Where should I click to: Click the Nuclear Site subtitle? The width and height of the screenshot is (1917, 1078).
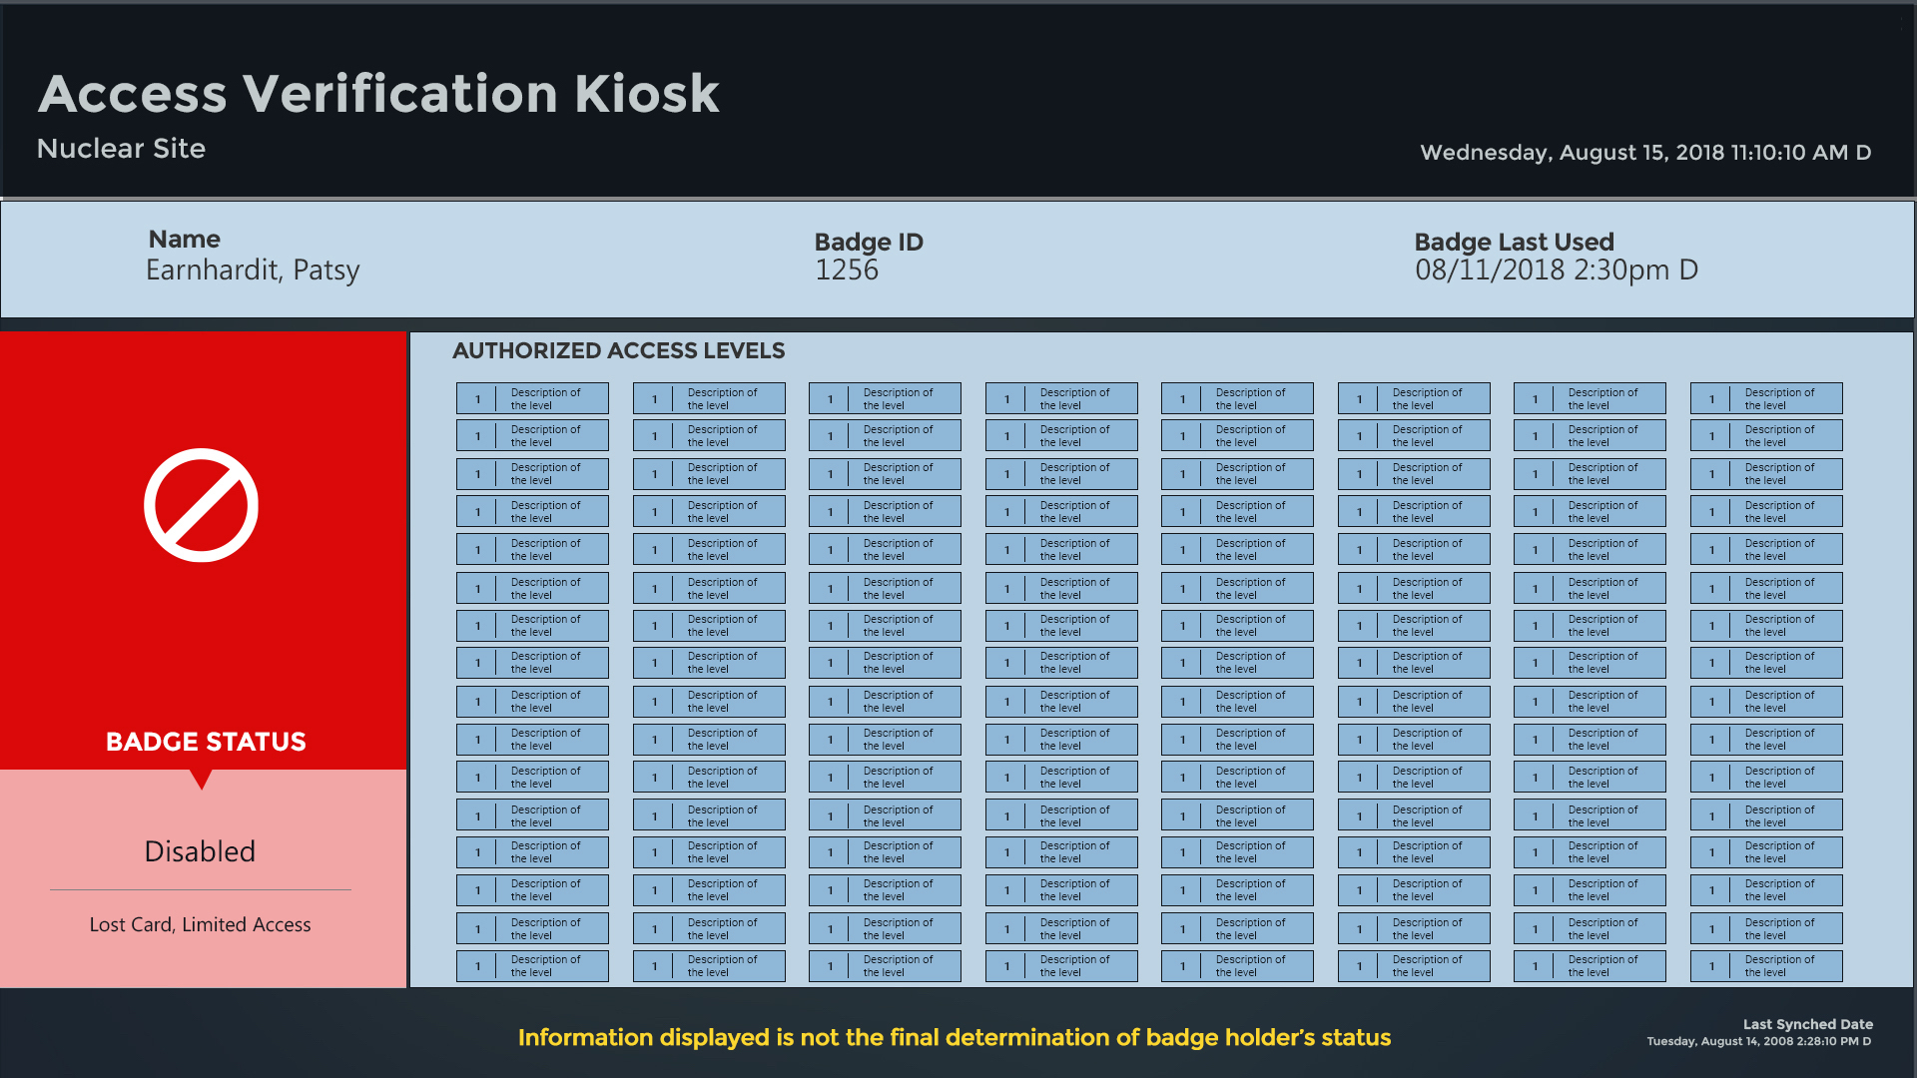(121, 149)
